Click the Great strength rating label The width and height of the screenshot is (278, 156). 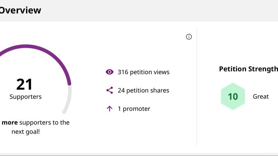[261, 96]
